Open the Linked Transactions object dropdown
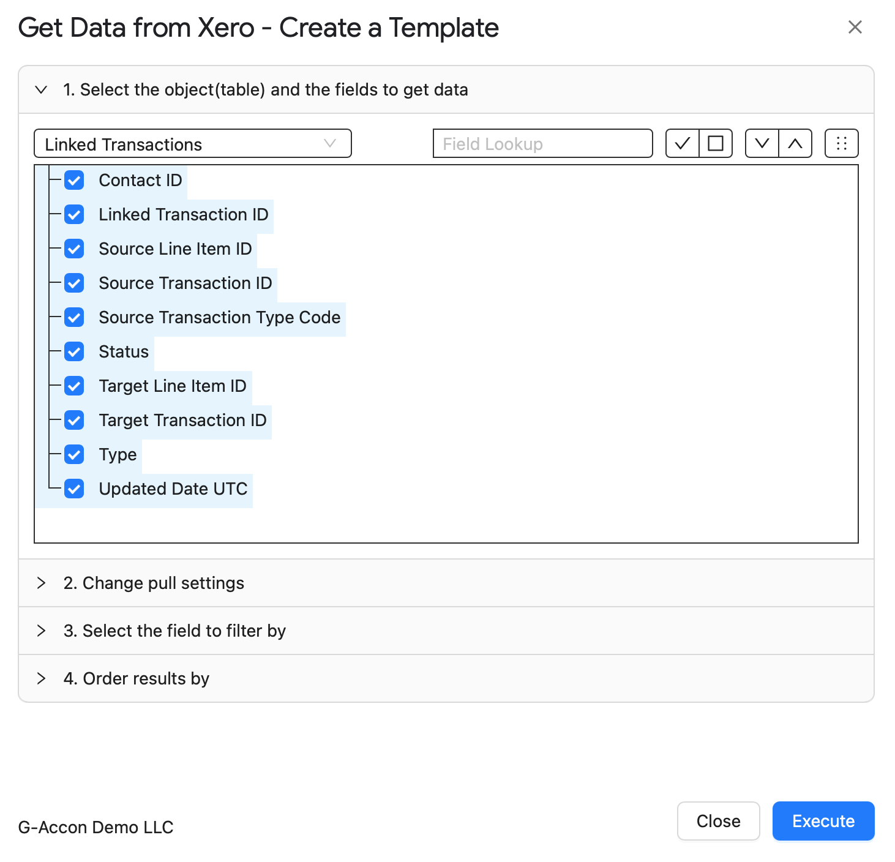Screen dimensions: 895x862 [x=193, y=143]
